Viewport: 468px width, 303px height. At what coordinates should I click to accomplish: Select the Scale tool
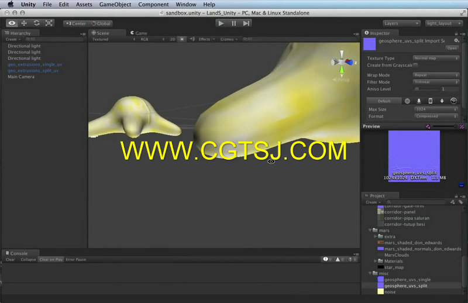coord(49,23)
